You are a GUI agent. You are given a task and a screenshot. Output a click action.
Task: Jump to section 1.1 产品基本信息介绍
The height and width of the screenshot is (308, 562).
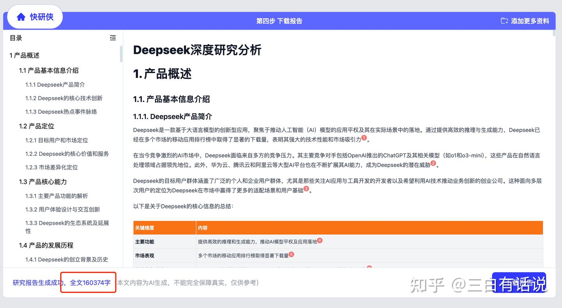coord(49,71)
